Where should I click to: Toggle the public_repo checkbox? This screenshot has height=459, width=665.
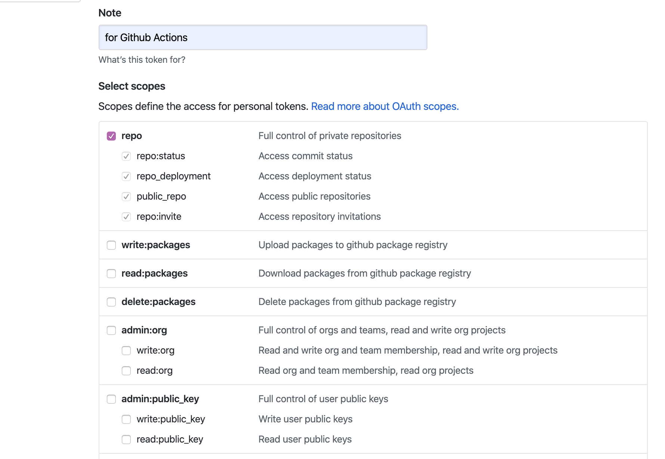(126, 197)
